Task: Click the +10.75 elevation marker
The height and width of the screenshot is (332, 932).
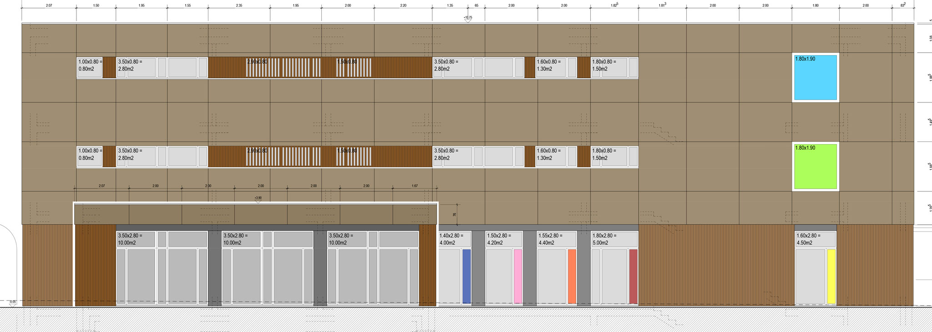Action: (x=468, y=18)
